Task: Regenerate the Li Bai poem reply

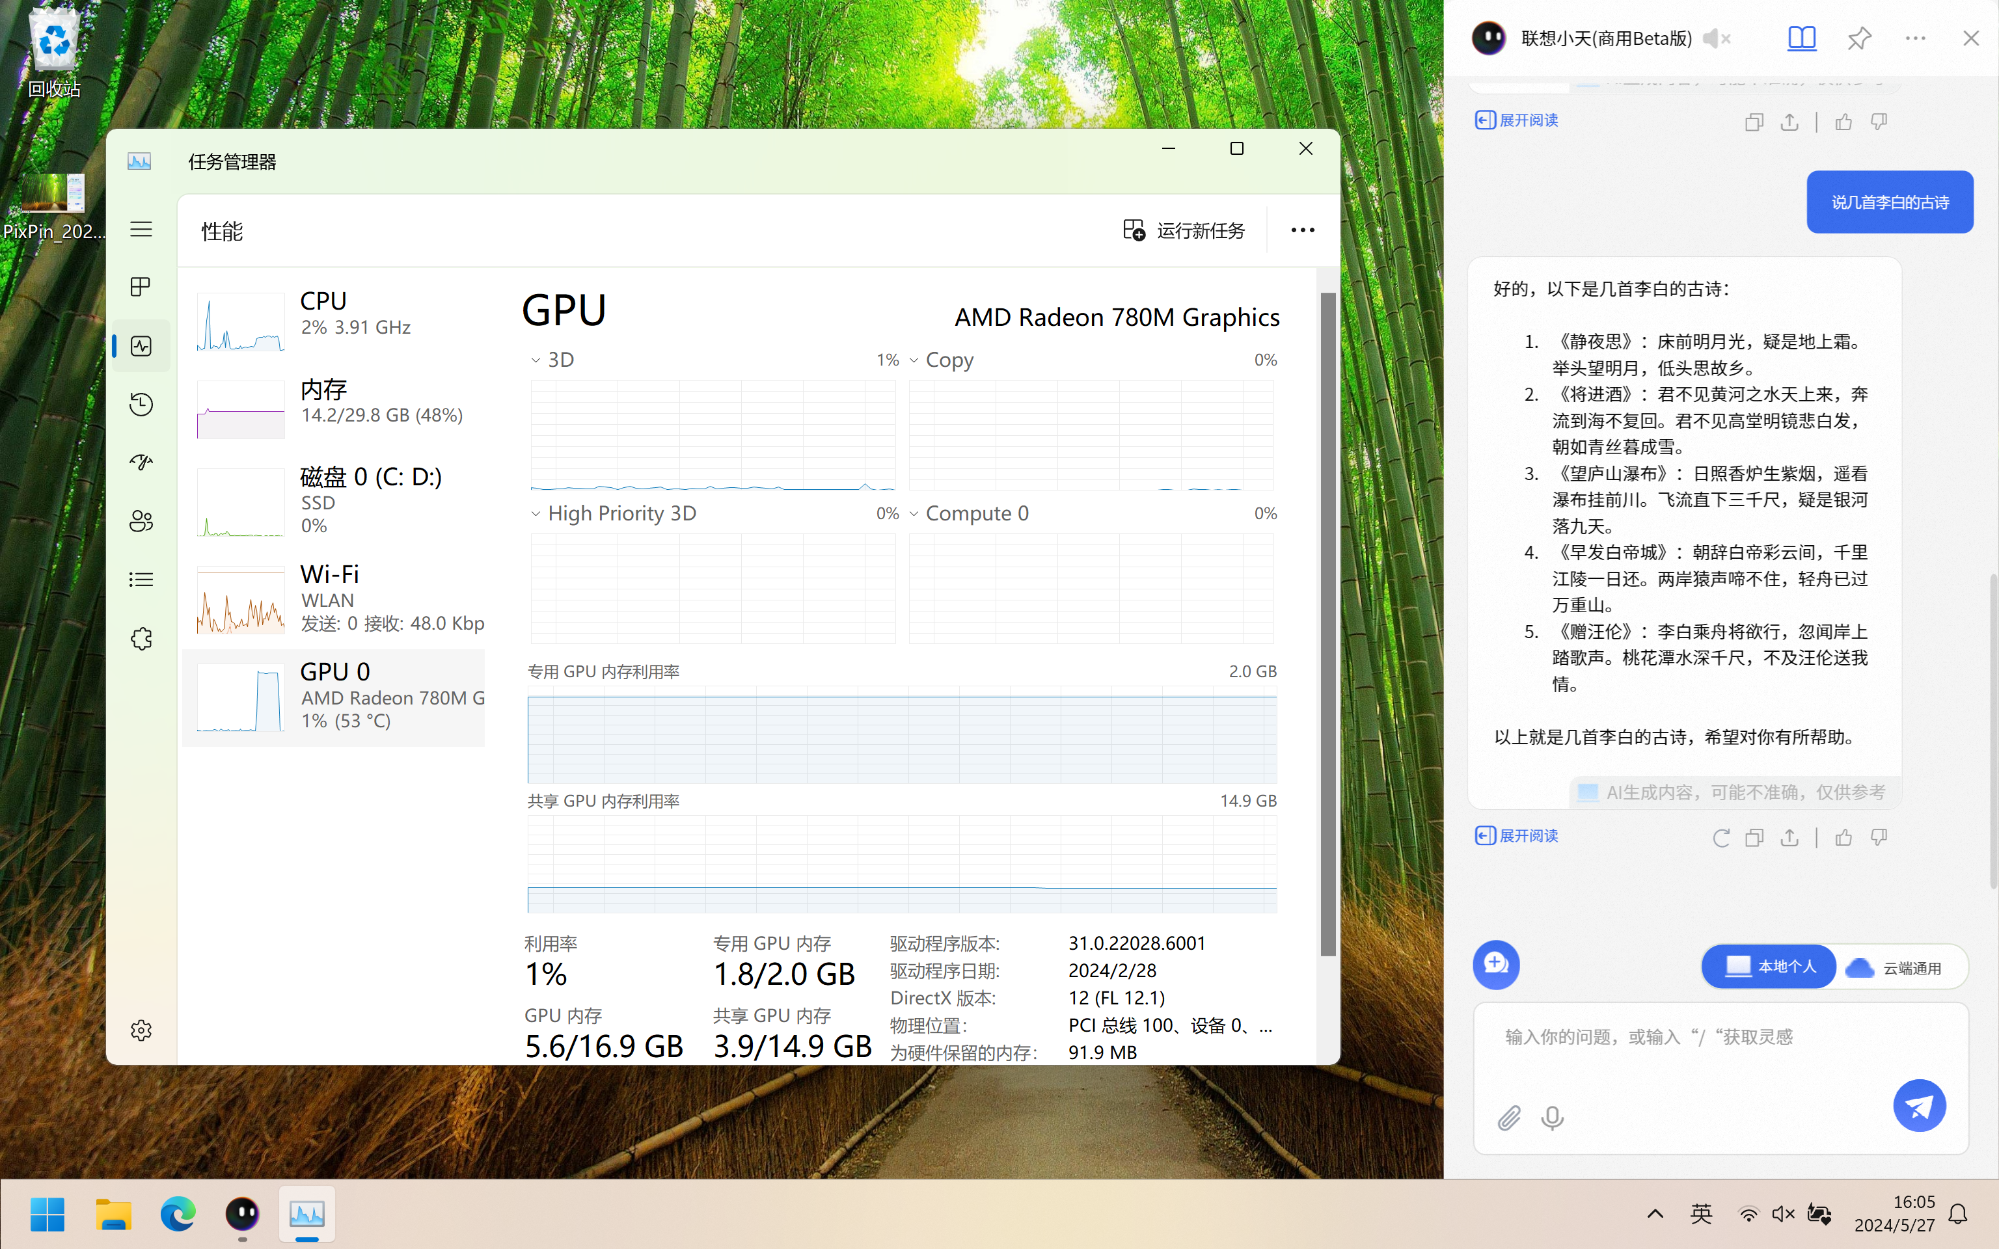Action: (x=1720, y=839)
